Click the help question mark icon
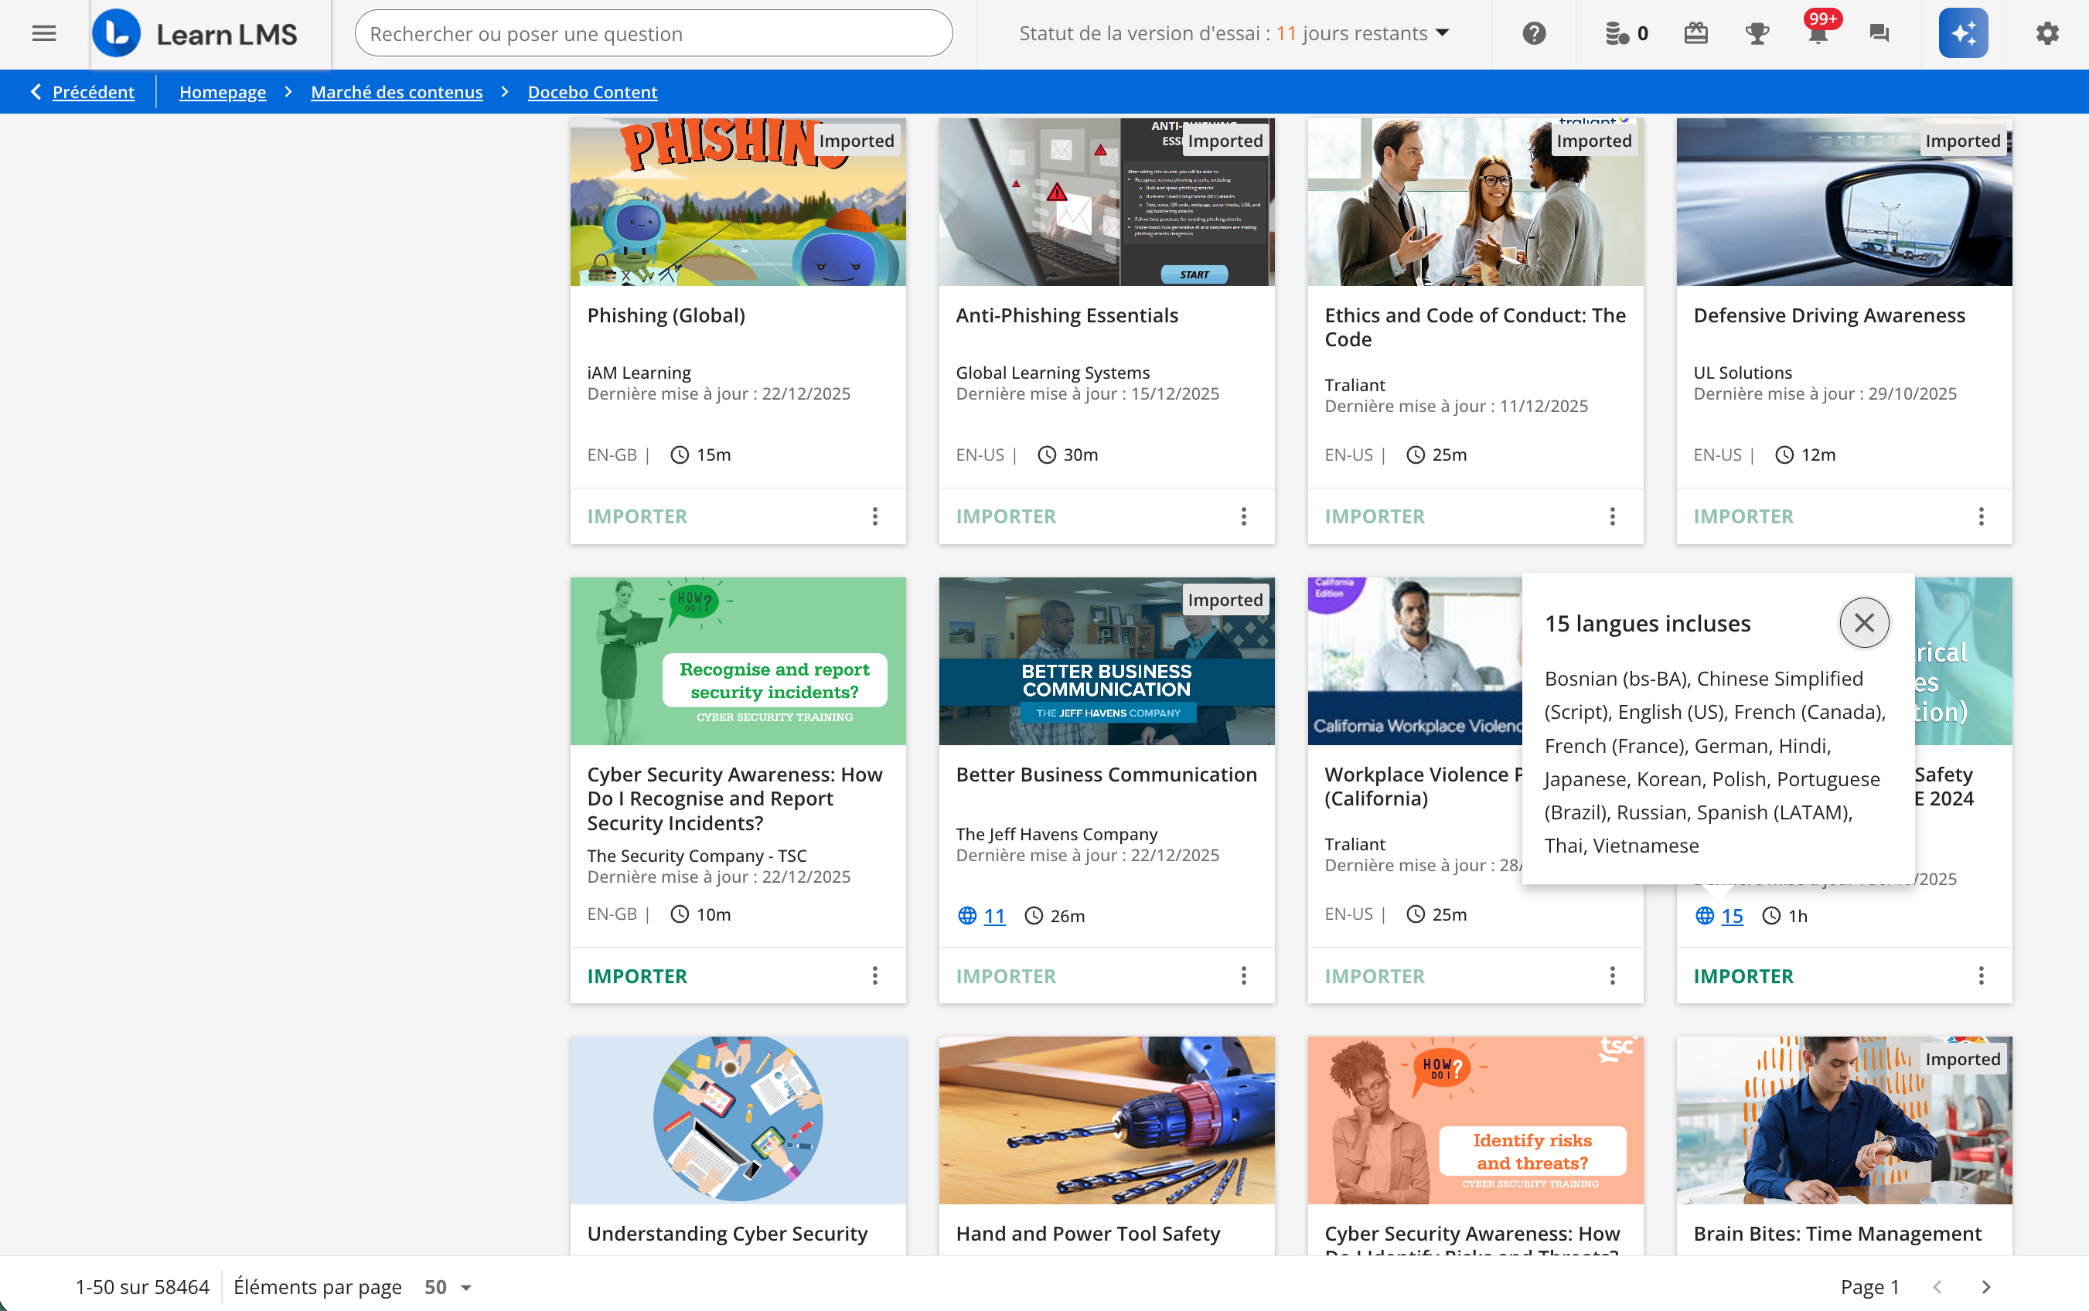The width and height of the screenshot is (2089, 1311). [x=1533, y=34]
